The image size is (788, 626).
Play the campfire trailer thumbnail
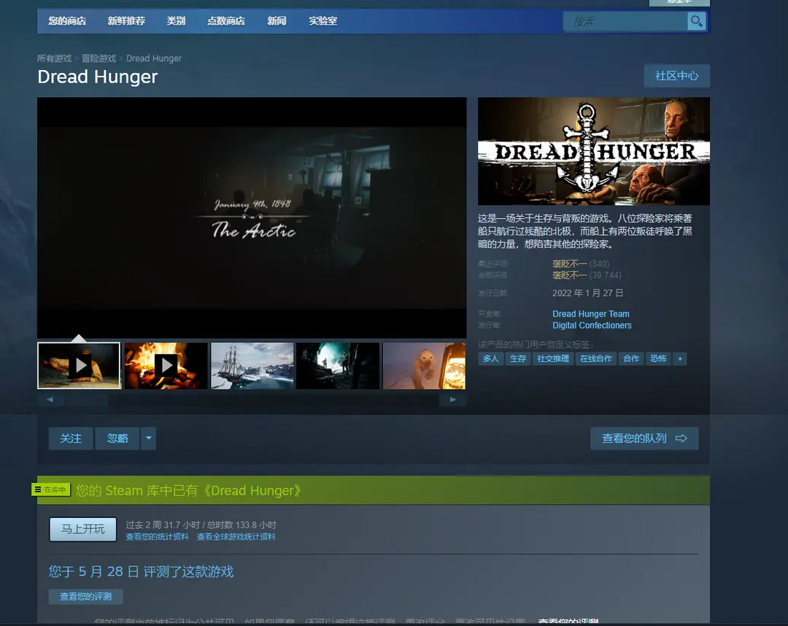coord(166,366)
